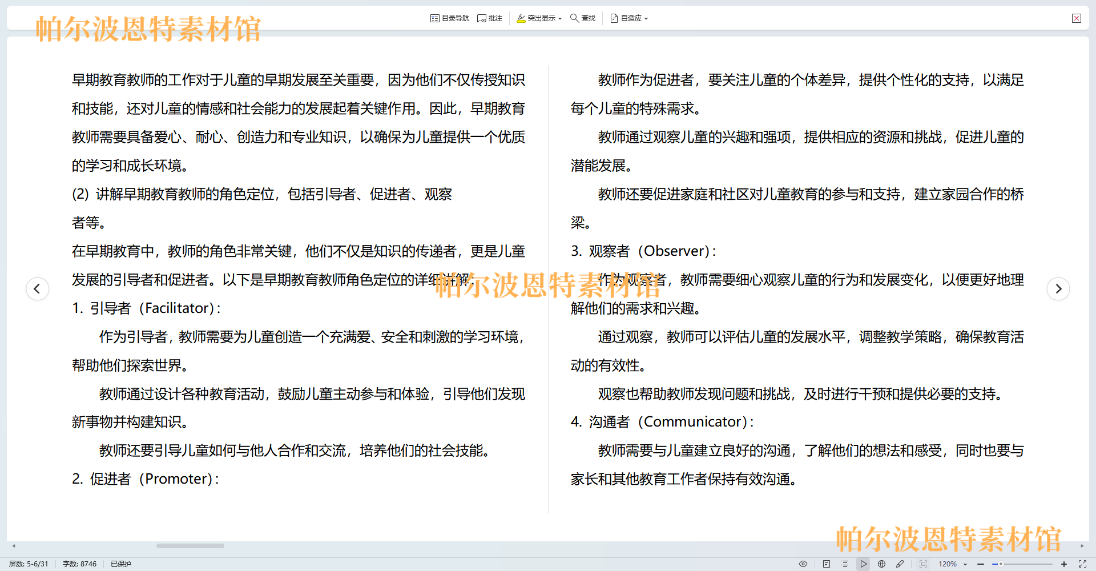Click the 字数: 8746 word count

click(79, 564)
